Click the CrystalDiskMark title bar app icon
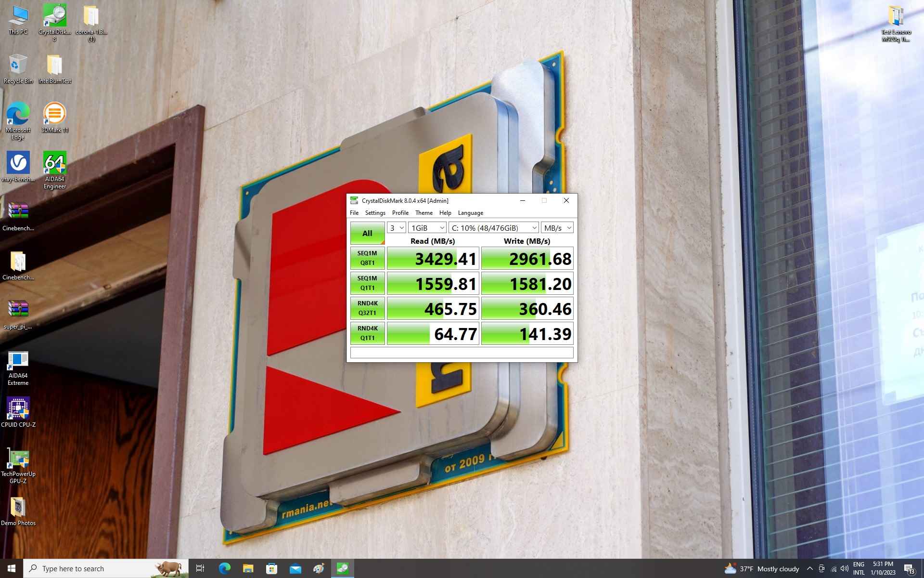 click(354, 201)
